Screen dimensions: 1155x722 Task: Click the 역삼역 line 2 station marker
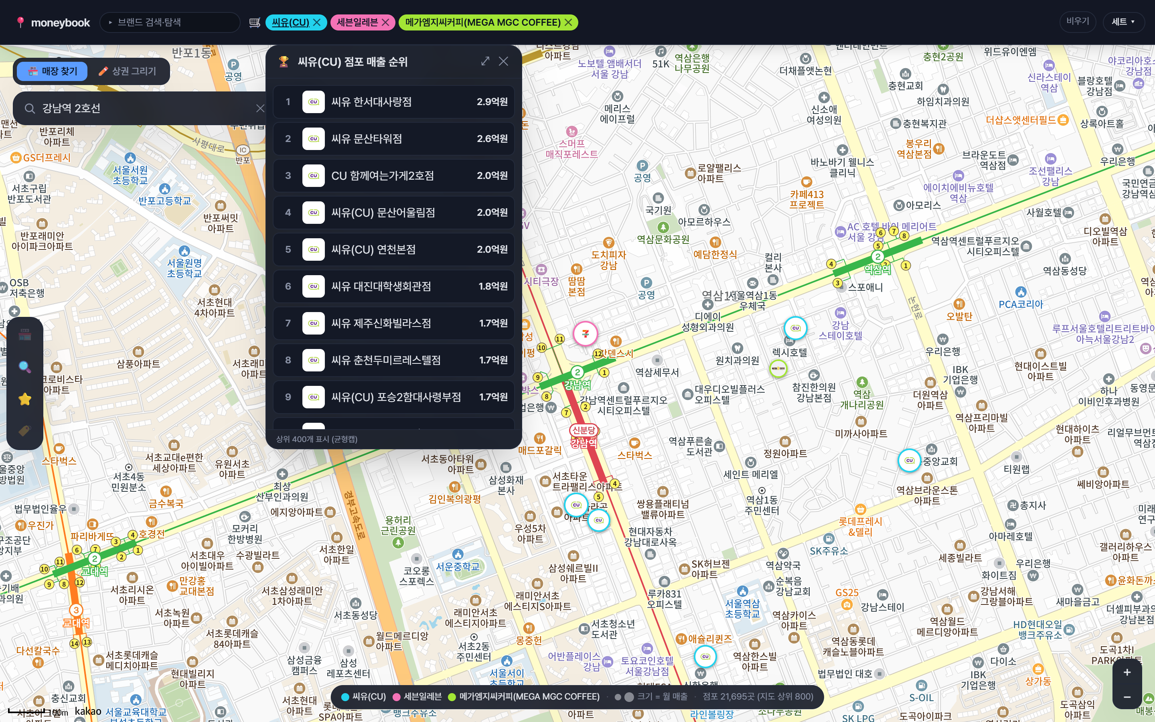point(878,256)
